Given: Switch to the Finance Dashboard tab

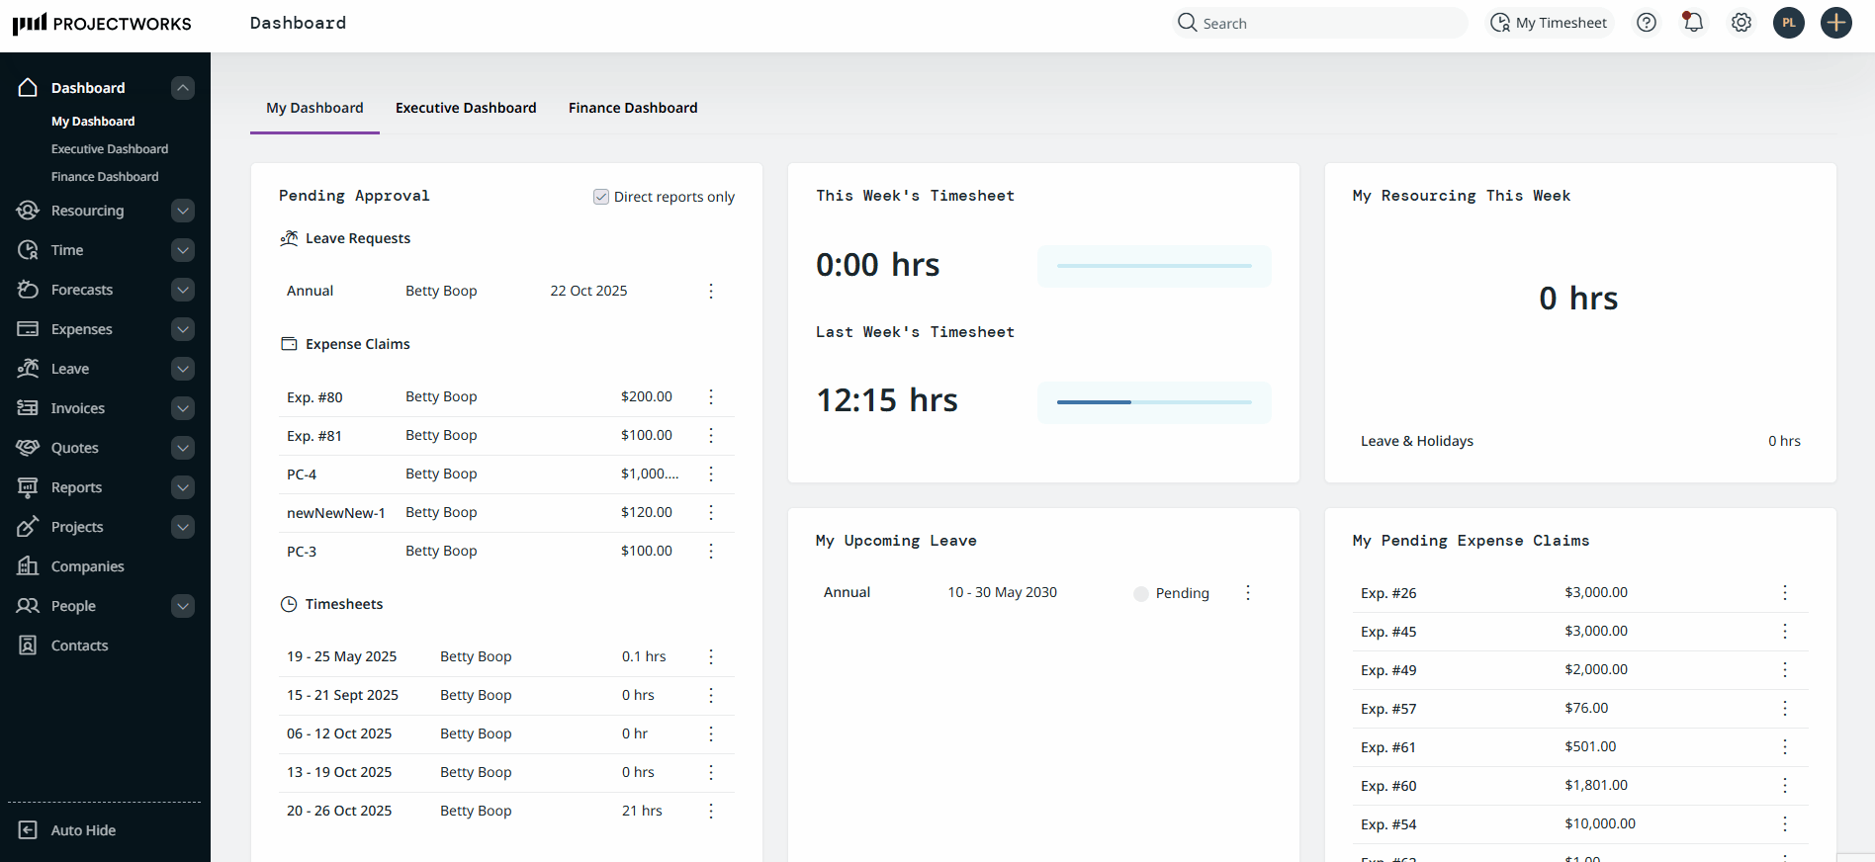Looking at the screenshot, I should click(633, 108).
